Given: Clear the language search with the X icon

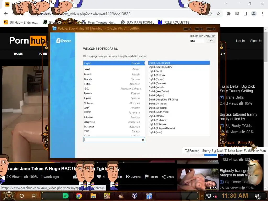Looking at the screenshot, I should [x=143, y=140].
